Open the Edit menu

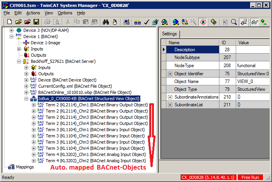18,13
